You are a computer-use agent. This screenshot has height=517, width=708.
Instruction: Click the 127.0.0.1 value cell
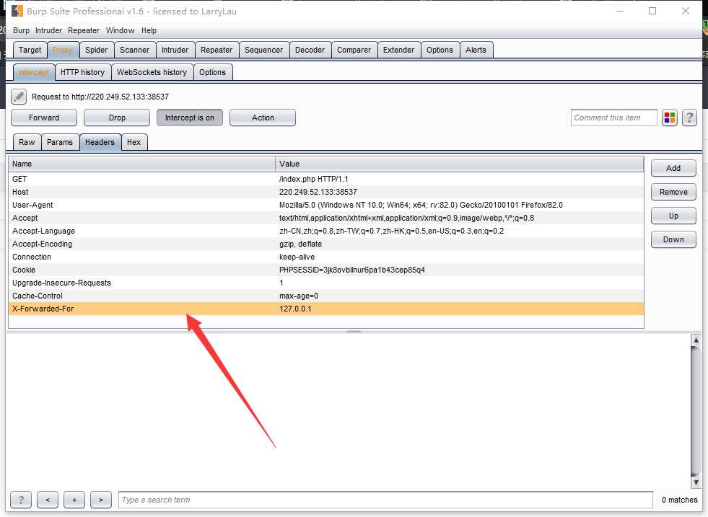pyautogui.click(x=459, y=309)
